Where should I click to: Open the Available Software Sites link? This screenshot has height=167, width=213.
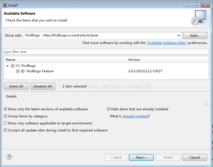166,43
